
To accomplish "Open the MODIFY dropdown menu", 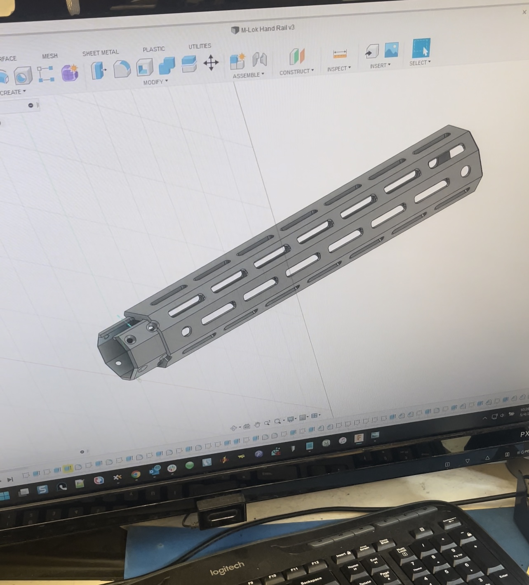I will pos(155,82).
